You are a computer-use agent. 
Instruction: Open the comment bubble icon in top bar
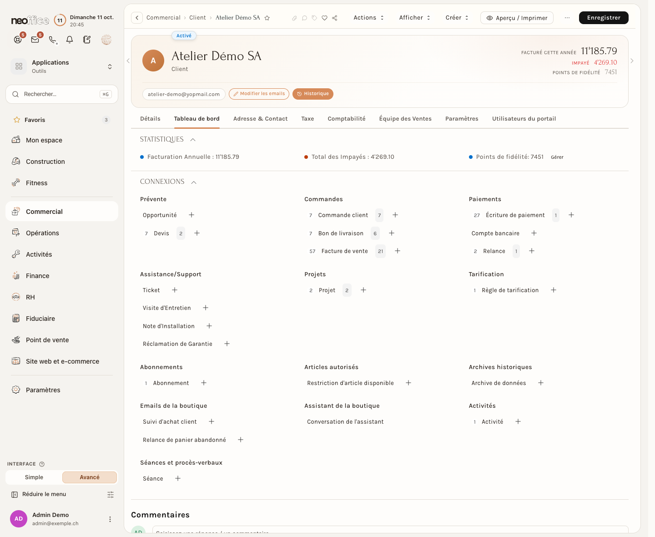click(x=304, y=18)
